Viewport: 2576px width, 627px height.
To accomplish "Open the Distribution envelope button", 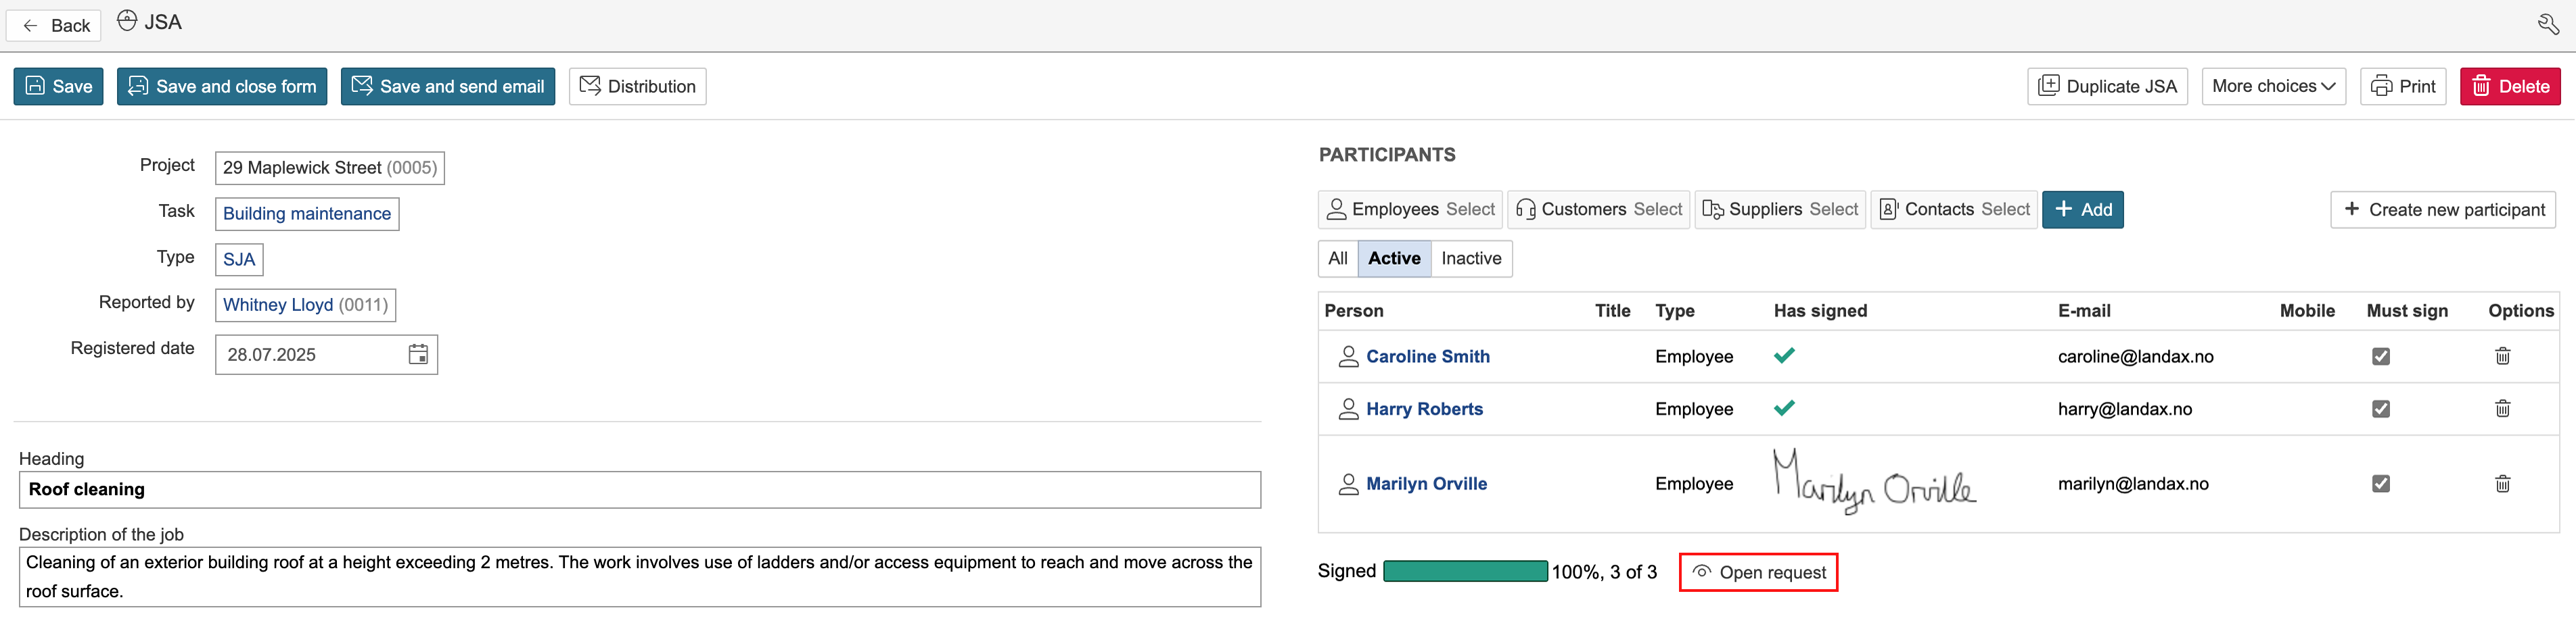I will [x=637, y=87].
